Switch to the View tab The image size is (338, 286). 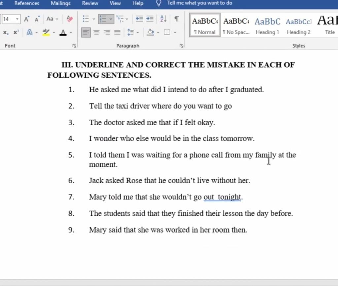pos(115,3)
